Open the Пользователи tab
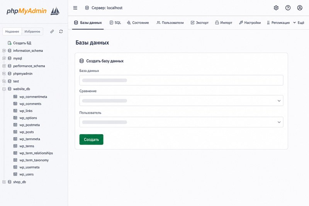The width and height of the screenshot is (309, 206). click(170, 23)
